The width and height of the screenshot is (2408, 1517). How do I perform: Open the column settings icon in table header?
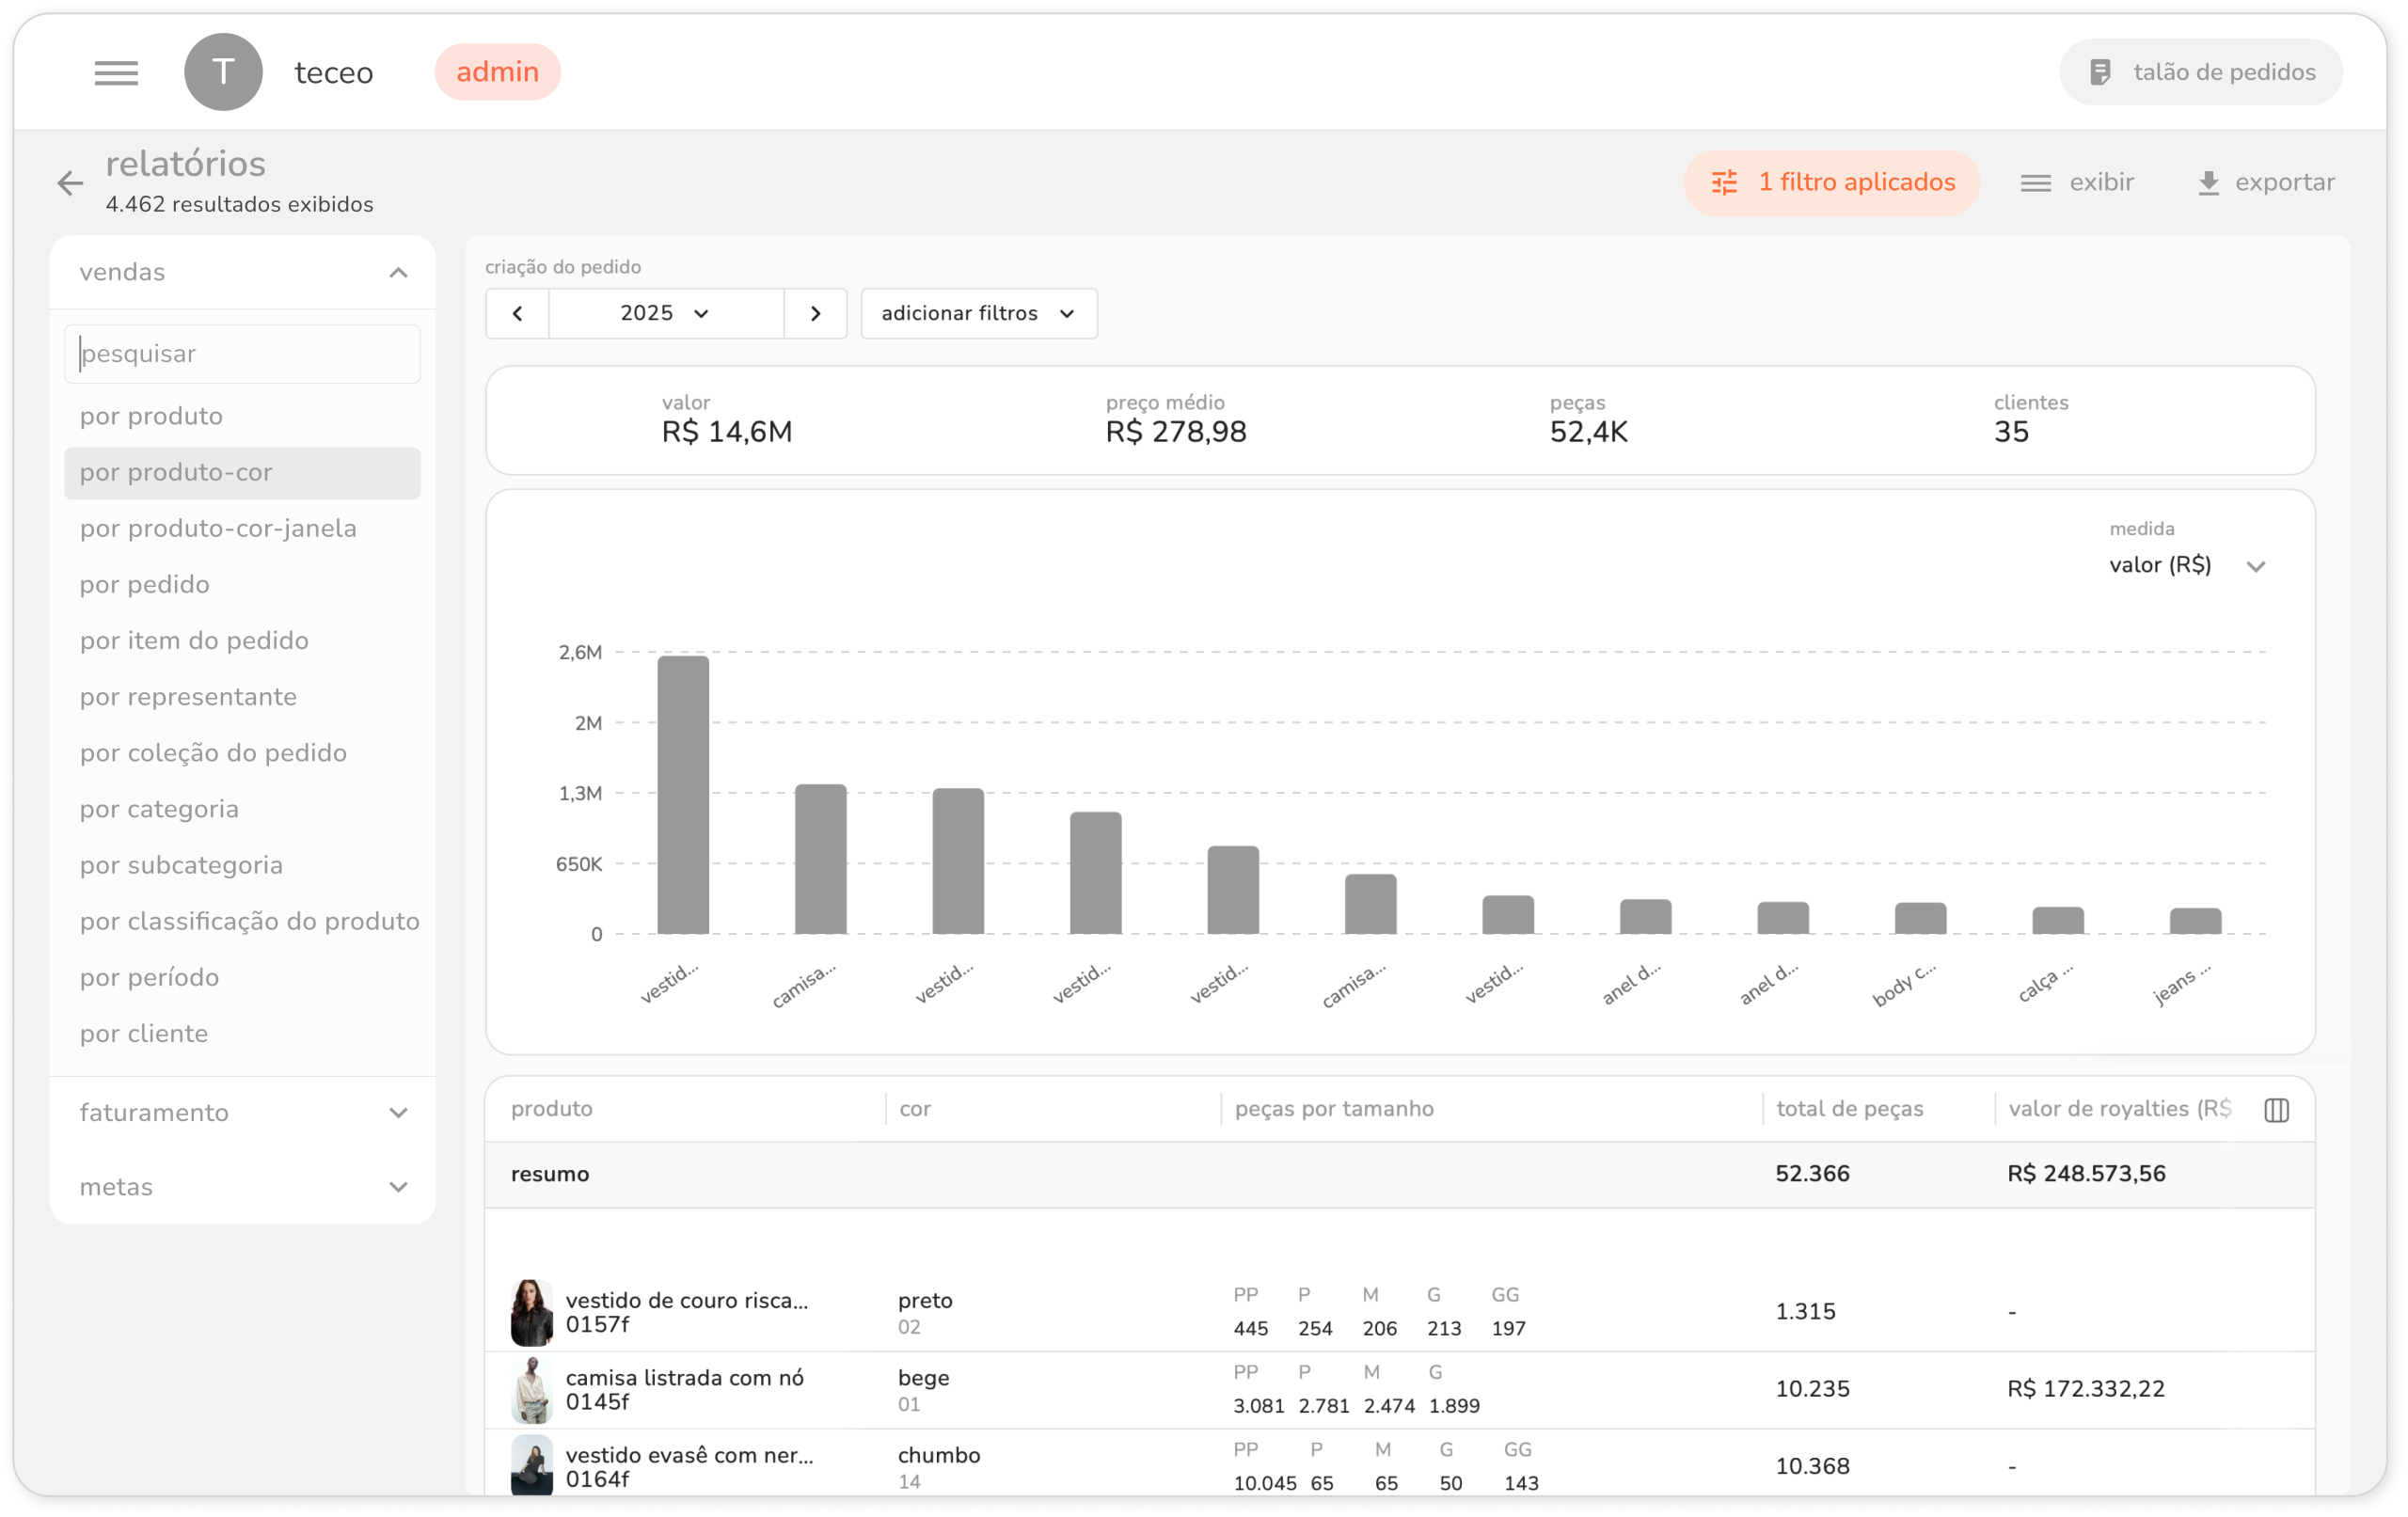(2276, 1109)
